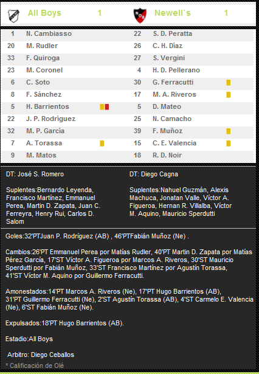
Task: Select player R. D. Noir
Action: click(167, 155)
